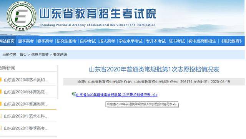The height and width of the screenshot is (139, 246).
Task: Open news item 山东省2020年体育类常..
Action: 25,92
